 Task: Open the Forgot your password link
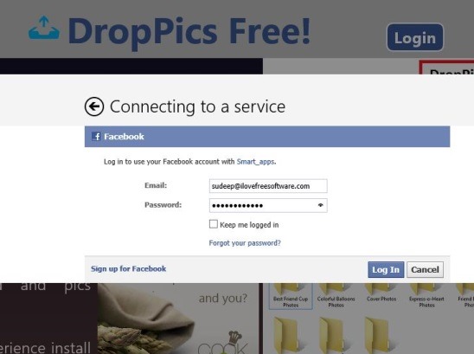pyautogui.click(x=245, y=243)
